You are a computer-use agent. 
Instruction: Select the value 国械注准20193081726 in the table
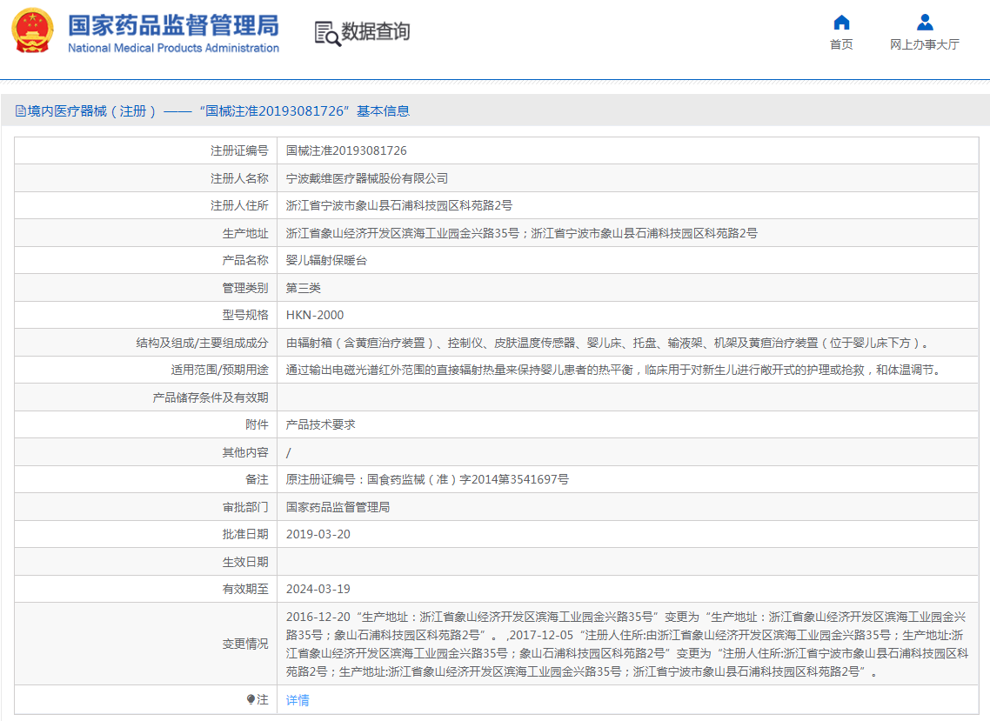click(346, 150)
